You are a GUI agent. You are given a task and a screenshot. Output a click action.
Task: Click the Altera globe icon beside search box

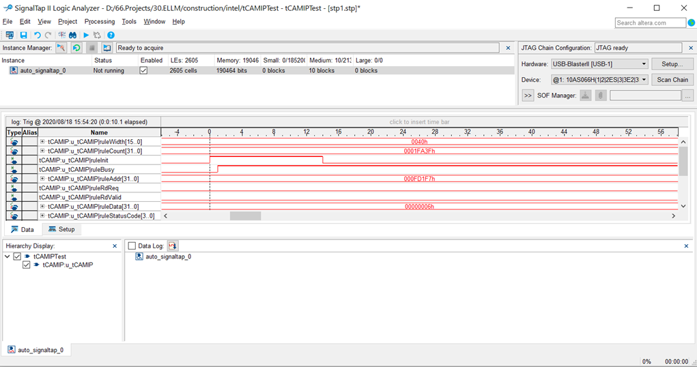[692, 23]
